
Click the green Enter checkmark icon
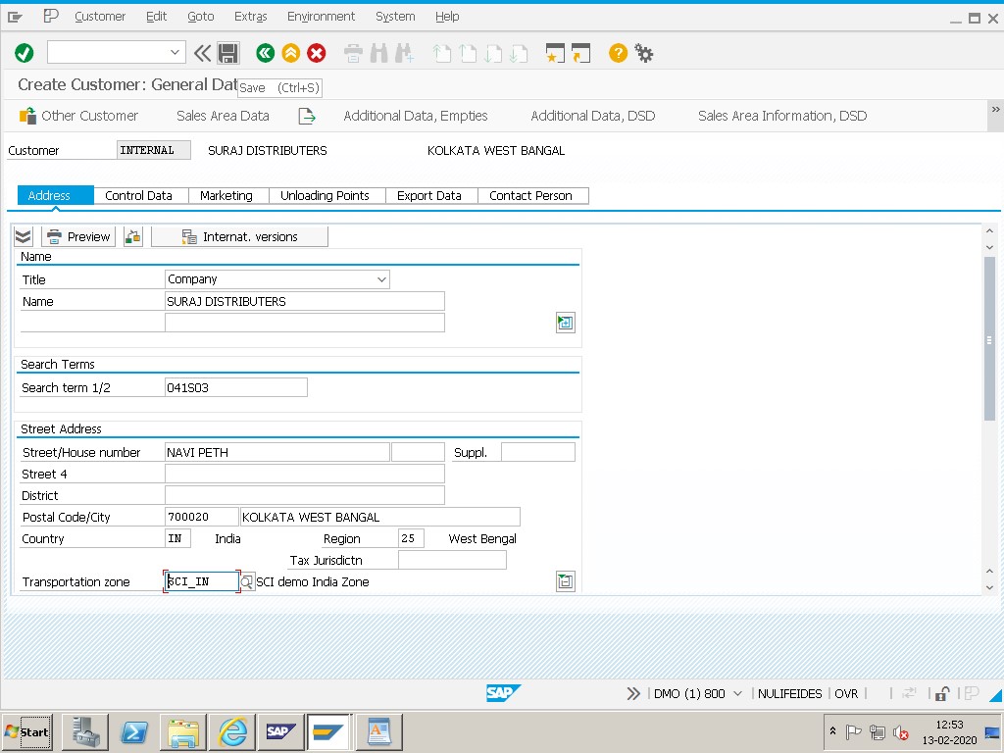pos(25,53)
